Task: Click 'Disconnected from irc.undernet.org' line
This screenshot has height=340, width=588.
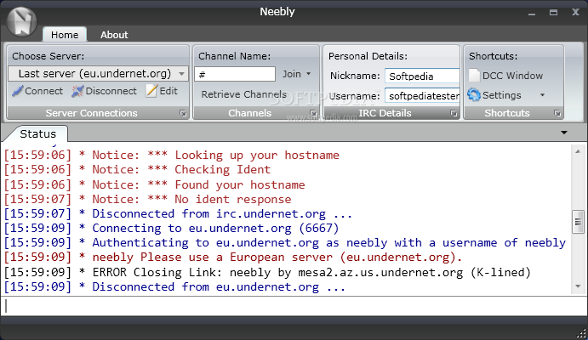Action: [x=178, y=214]
